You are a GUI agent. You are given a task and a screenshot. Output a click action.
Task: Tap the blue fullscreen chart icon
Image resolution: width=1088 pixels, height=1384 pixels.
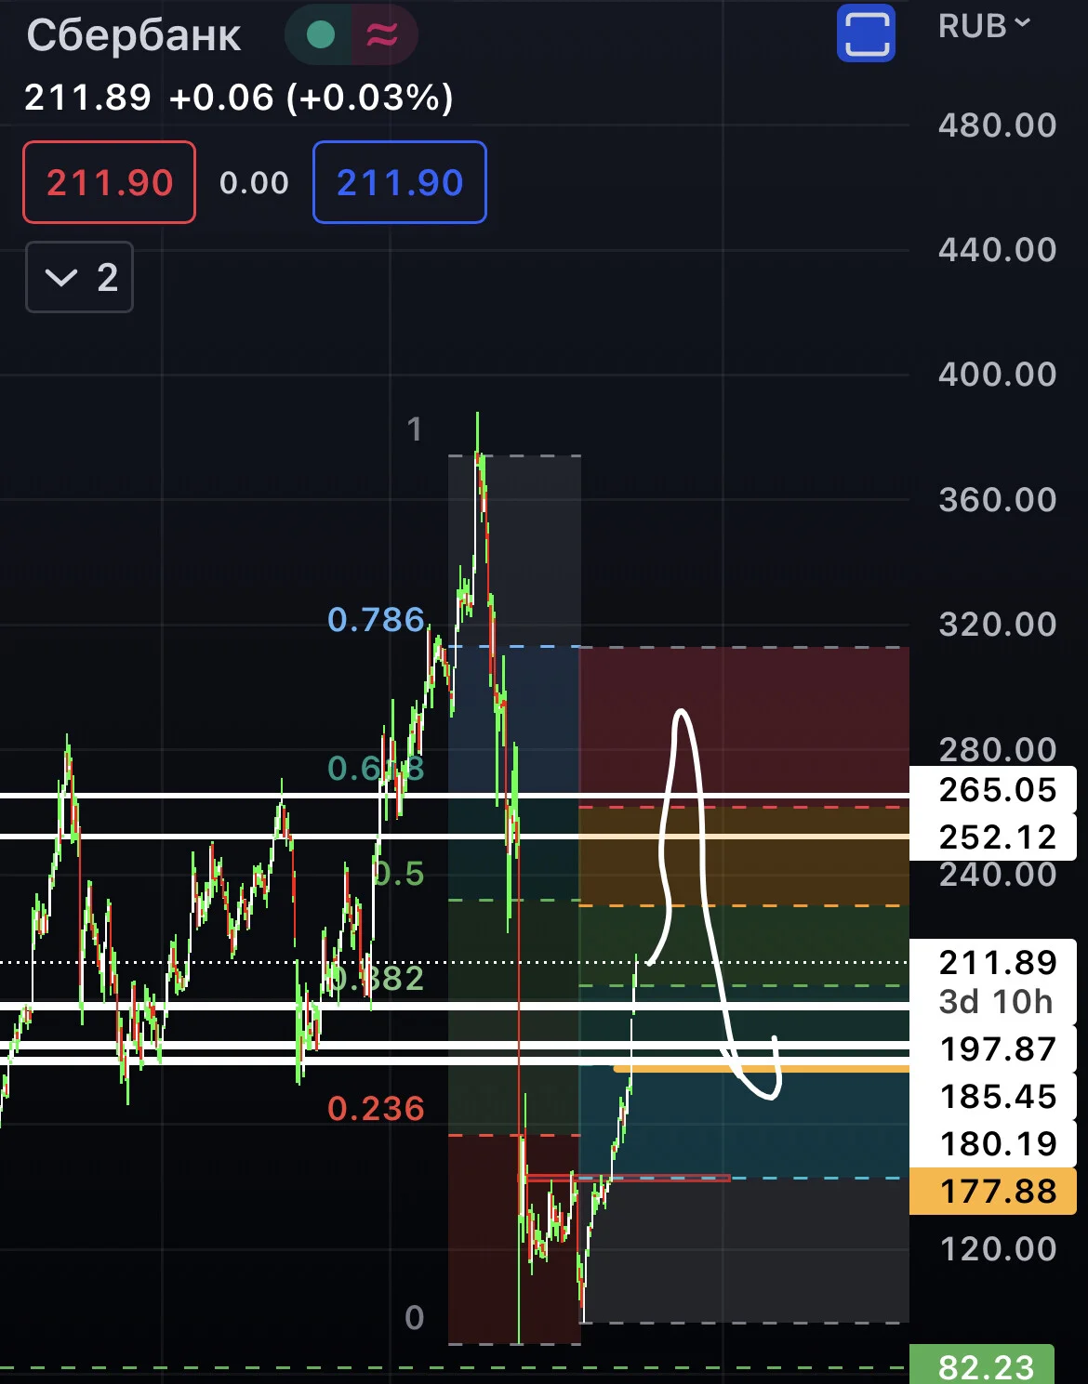[866, 33]
